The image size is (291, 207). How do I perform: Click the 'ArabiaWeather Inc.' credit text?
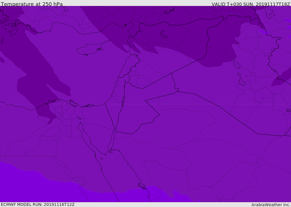click(x=271, y=205)
